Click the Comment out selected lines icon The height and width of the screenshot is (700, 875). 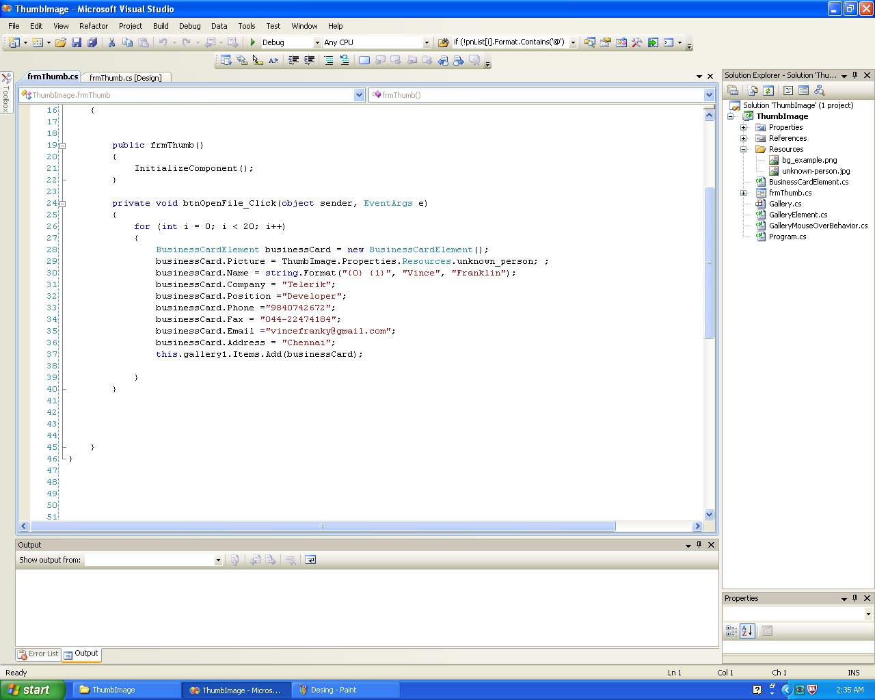(328, 60)
